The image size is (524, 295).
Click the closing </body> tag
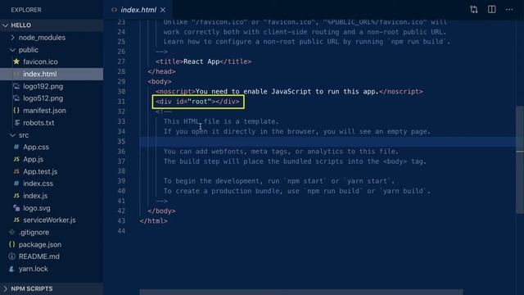pyautogui.click(x=161, y=211)
